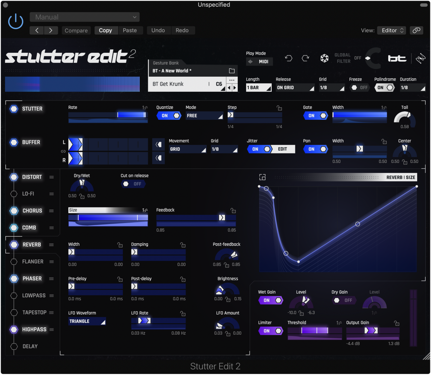The width and height of the screenshot is (431, 375).
Task: Open the hexagonal settings icon near Global Filter
Action: (x=324, y=58)
